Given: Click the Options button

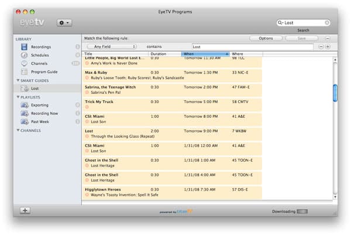Looking at the screenshot, I should coord(266,38).
